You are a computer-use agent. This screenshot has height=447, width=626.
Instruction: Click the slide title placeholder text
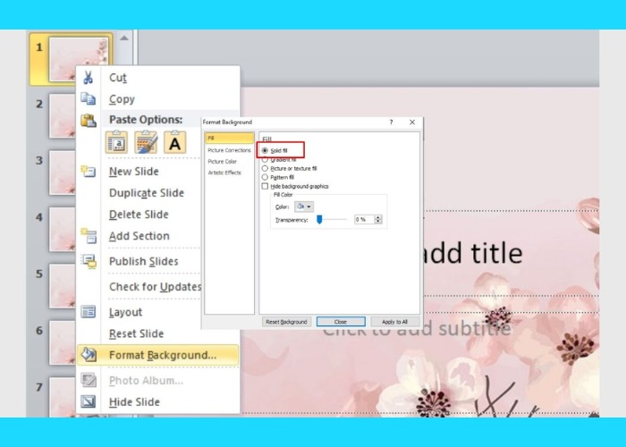pos(473,253)
